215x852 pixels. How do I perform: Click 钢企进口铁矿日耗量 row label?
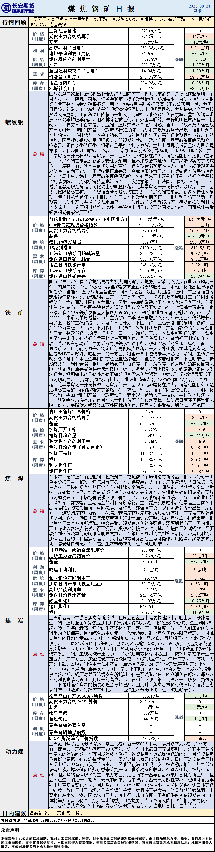(69, 259)
